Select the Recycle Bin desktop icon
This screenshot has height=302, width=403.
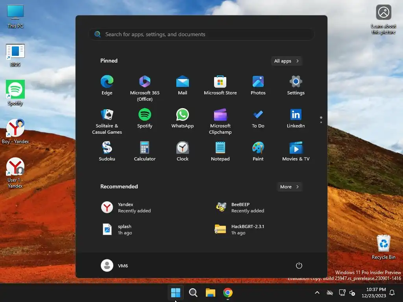(x=384, y=247)
